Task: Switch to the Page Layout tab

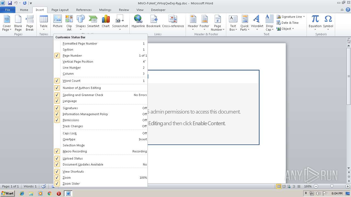Action: (x=60, y=10)
